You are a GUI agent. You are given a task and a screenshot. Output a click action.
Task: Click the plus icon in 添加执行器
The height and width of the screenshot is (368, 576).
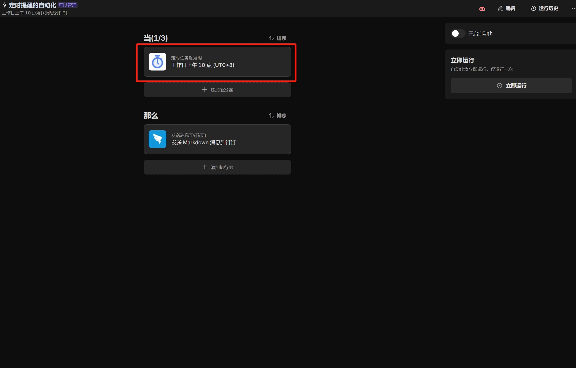(x=205, y=167)
